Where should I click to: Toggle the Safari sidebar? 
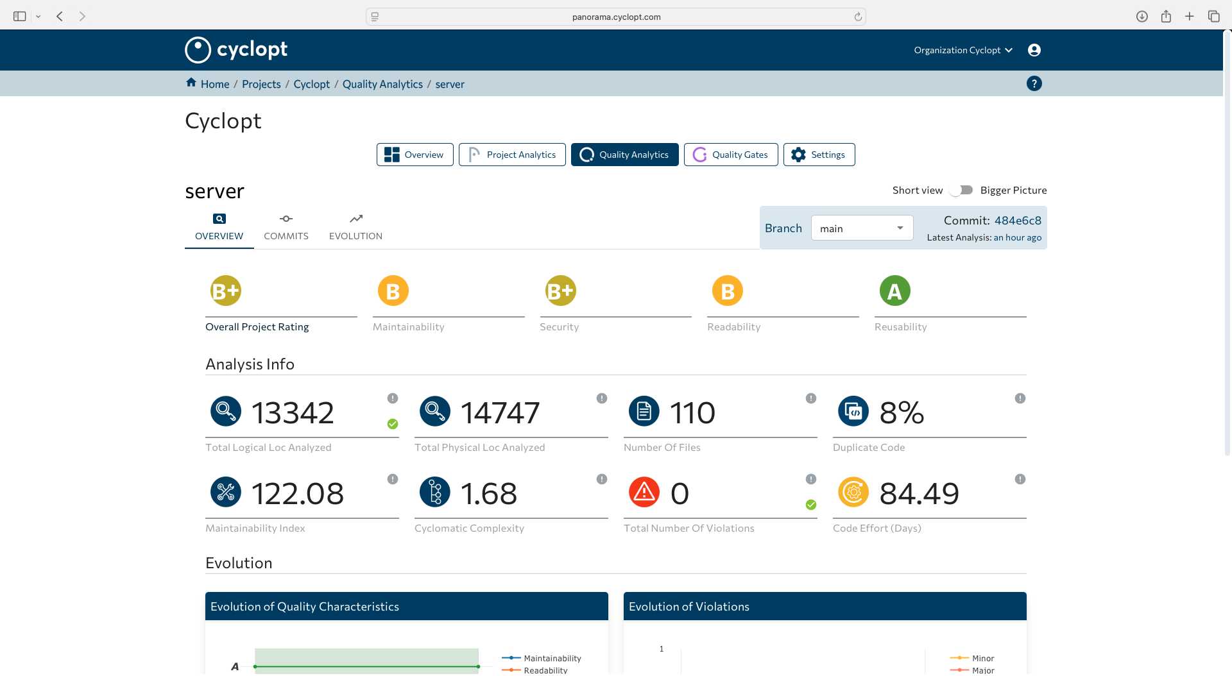[x=20, y=17]
